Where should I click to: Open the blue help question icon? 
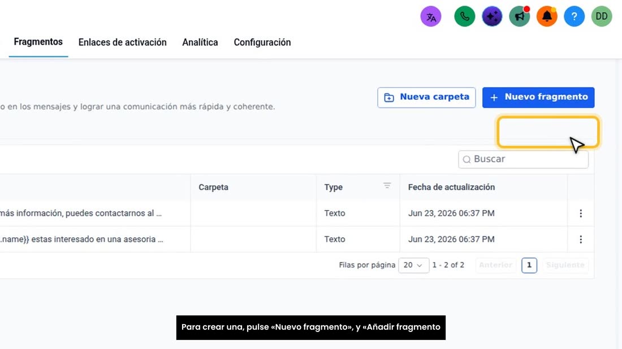(574, 16)
